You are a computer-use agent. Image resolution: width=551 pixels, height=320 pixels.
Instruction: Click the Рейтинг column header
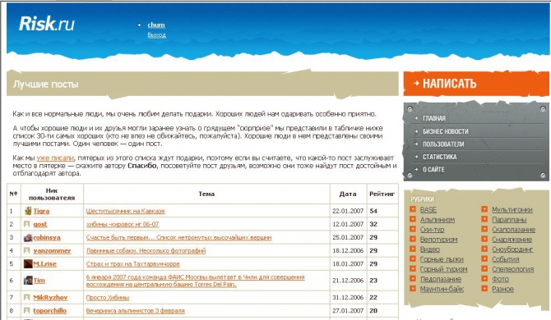coord(382,194)
